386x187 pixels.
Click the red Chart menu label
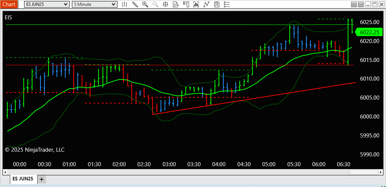(x=9, y=4)
